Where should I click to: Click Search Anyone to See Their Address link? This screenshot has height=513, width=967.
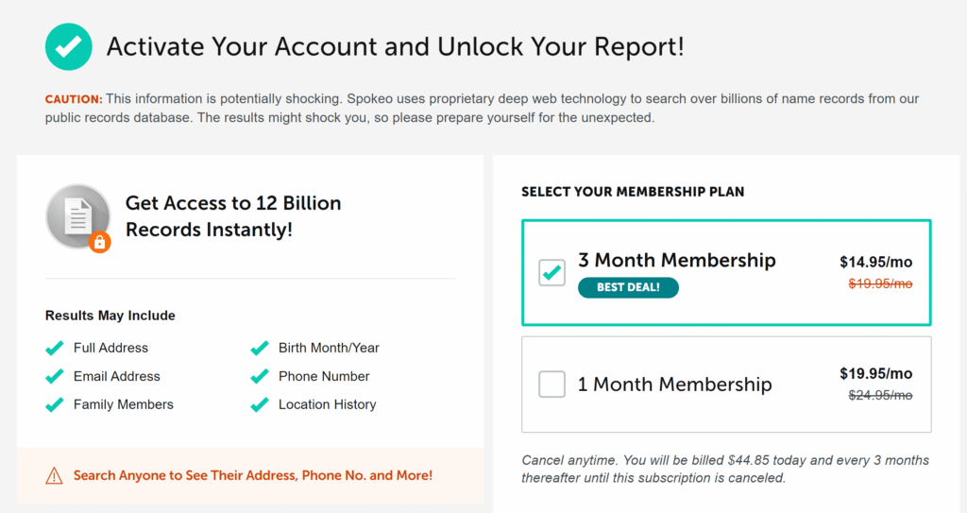(253, 475)
